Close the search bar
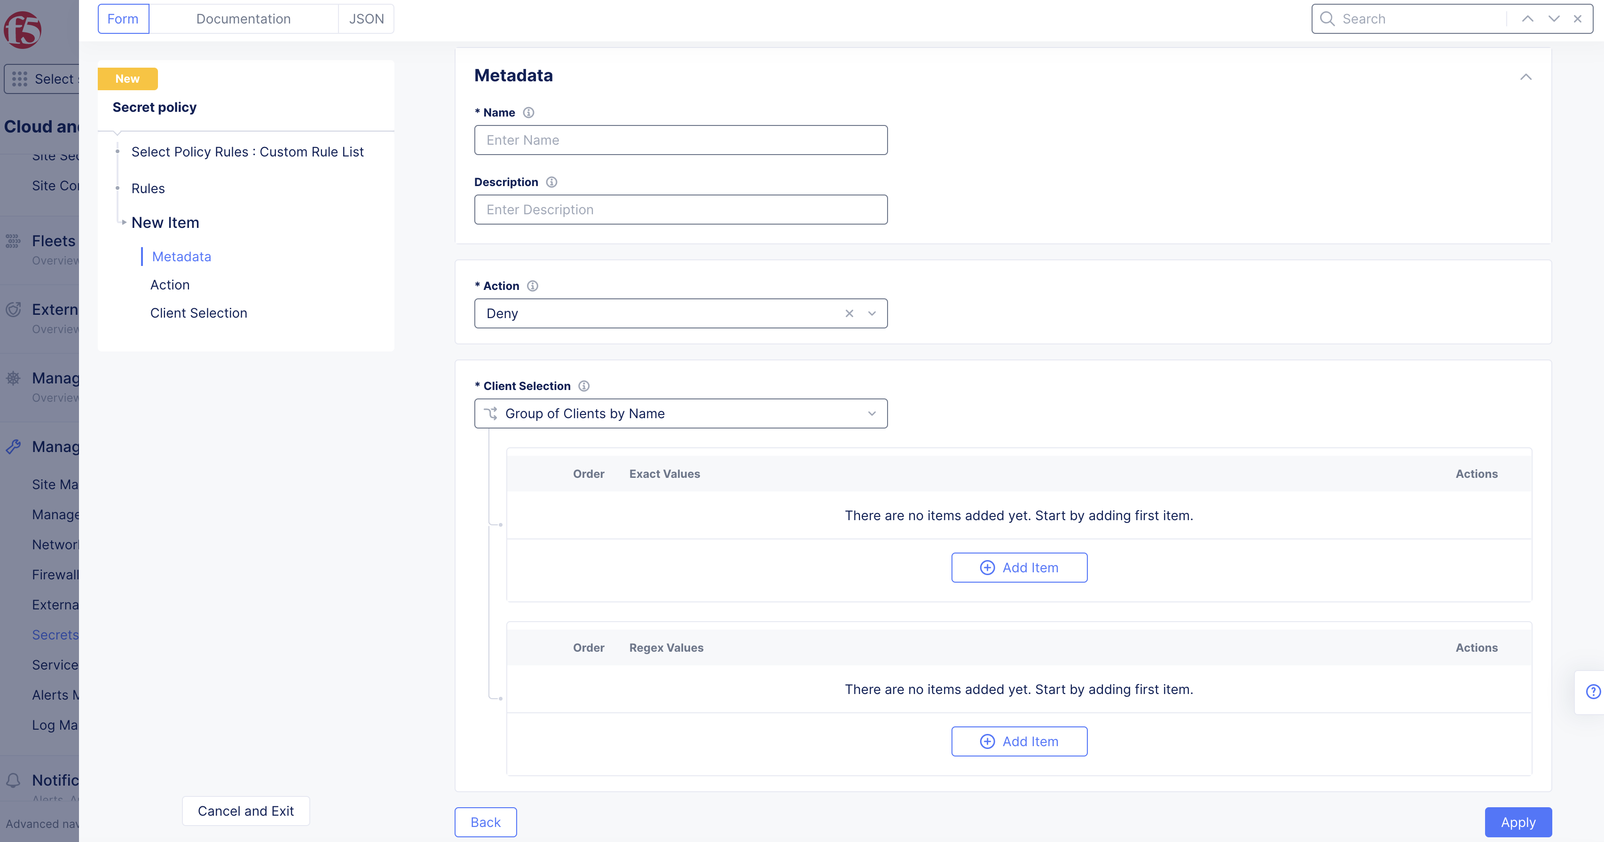The height and width of the screenshot is (842, 1604). pyautogui.click(x=1578, y=19)
